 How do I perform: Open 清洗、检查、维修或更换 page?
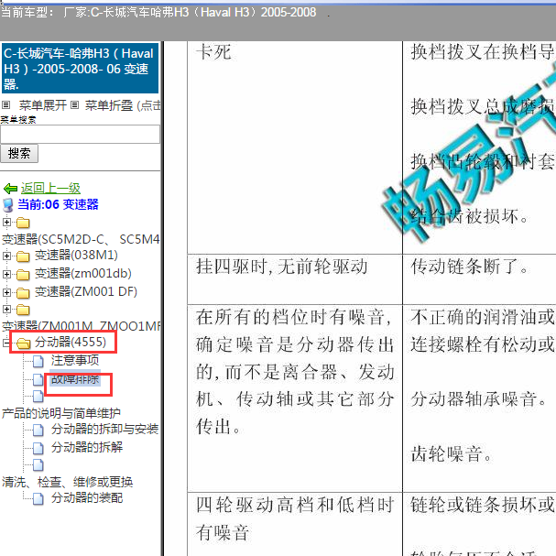(68, 482)
